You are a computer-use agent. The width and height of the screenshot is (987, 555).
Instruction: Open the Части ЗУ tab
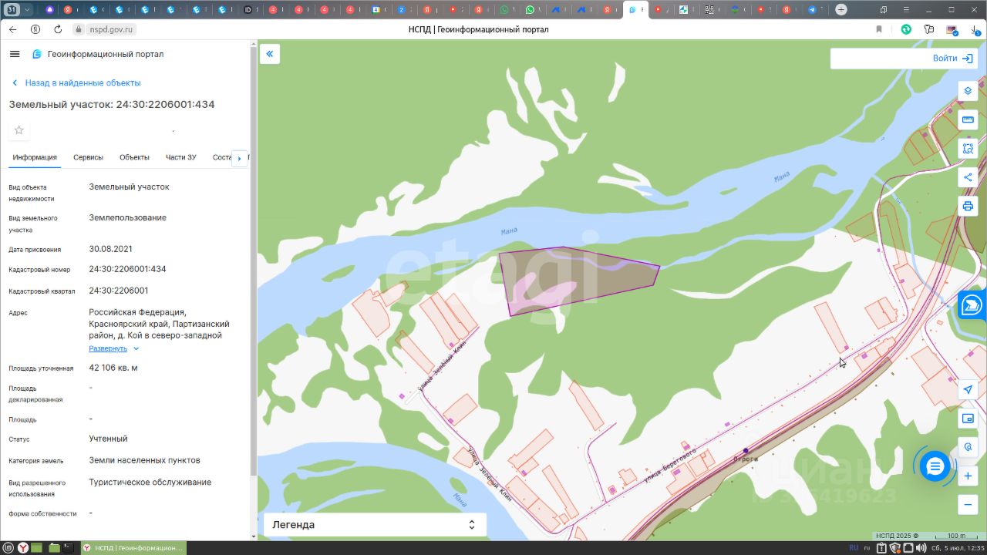pos(180,157)
